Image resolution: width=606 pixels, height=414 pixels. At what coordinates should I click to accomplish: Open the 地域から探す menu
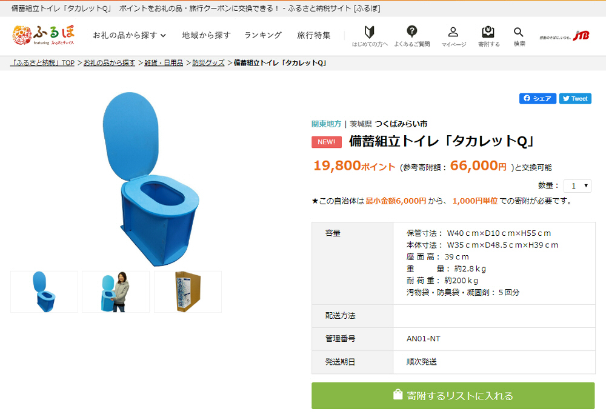[x=206, y=35]
